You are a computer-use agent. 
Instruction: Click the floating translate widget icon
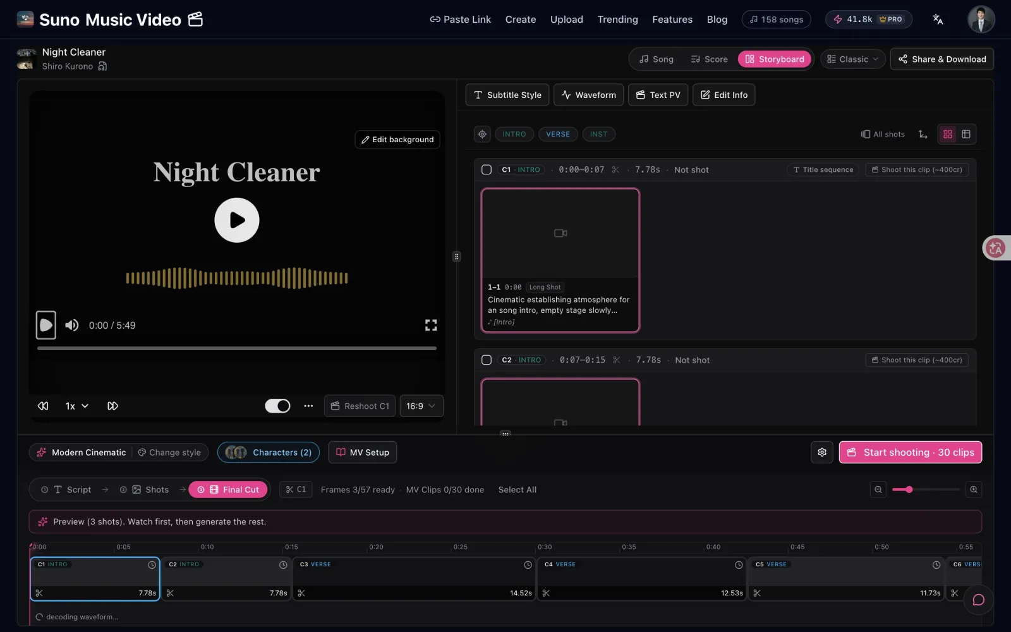click(996, 248)
